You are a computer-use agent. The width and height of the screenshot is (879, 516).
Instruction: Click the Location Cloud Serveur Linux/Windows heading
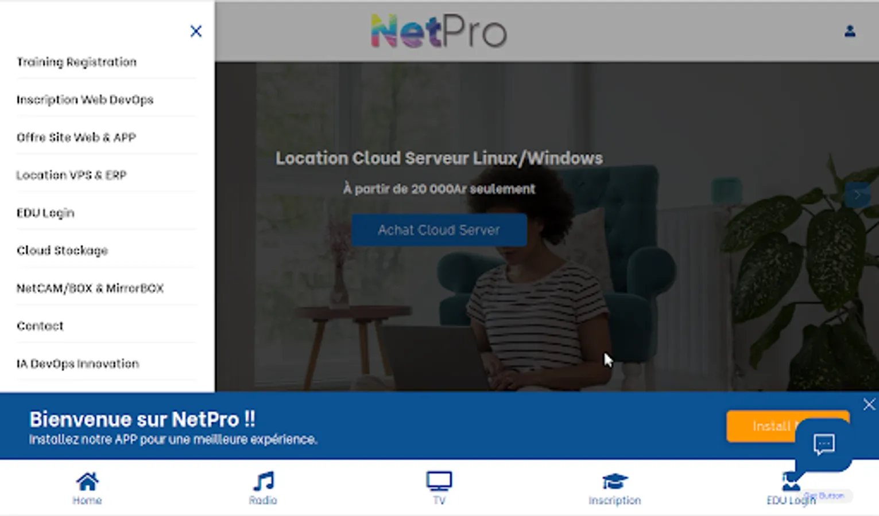(x=439, y=158)
